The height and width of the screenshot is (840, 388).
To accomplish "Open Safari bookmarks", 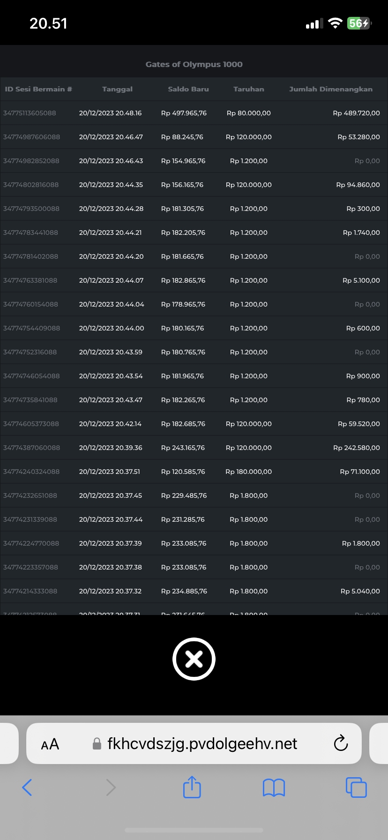I will (274, 787).
